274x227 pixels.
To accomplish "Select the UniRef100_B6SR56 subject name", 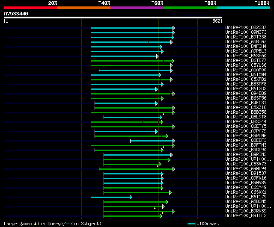I will coord(246,98).
